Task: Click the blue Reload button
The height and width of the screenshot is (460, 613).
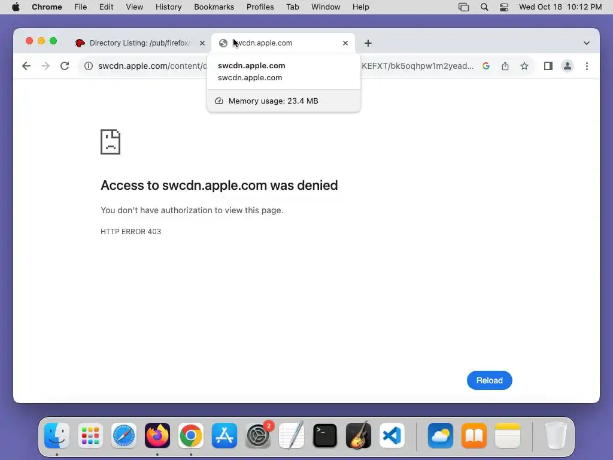Action: tap(489, 380)
